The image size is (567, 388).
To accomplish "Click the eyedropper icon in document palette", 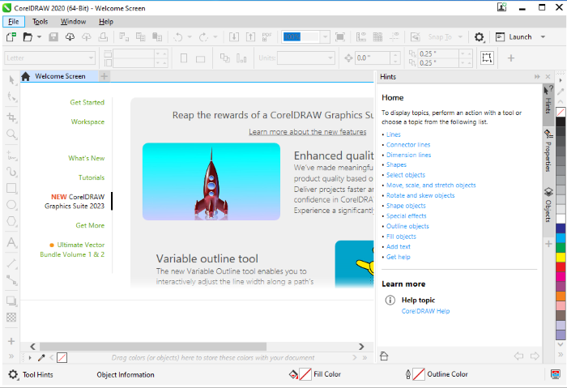I will coord(41,358).
